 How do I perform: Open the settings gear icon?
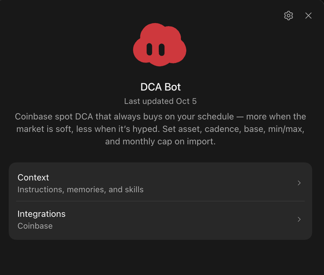click(x=288, y=16)
